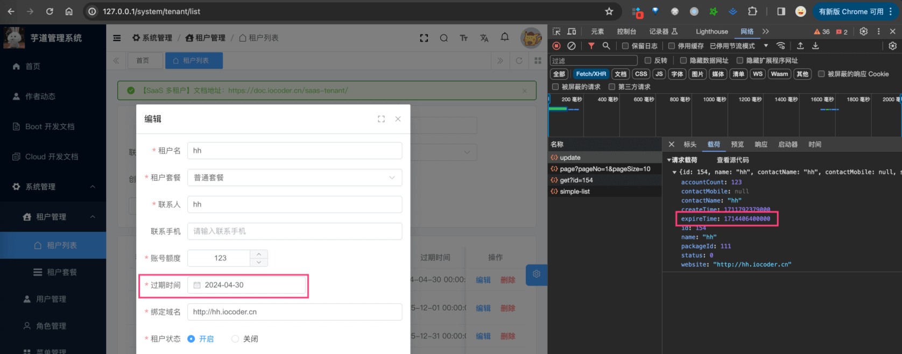Viewport: 902px width, 354px height.
Task: Switch to the 响应 tab
Action: (x=761, y=144)
